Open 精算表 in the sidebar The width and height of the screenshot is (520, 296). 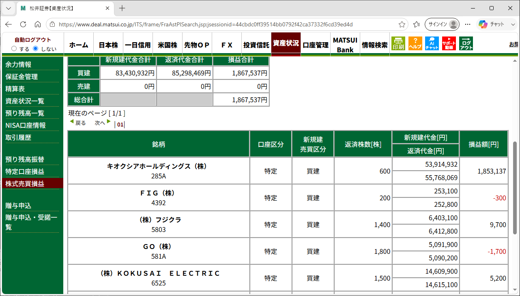15,89
